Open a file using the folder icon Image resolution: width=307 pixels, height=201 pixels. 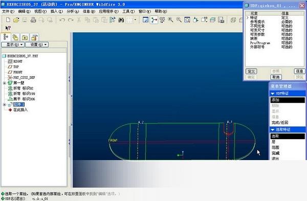[x=16, y=20]
